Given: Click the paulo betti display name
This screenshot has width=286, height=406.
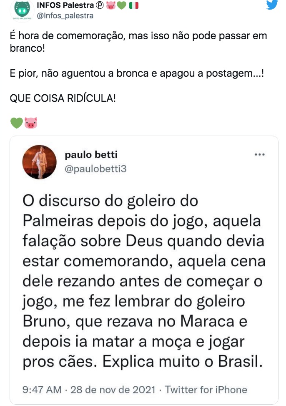Looking at the screenshot, I should [x=91, y=155].
